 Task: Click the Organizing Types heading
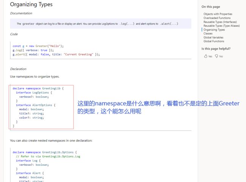[x=31, y=5]
